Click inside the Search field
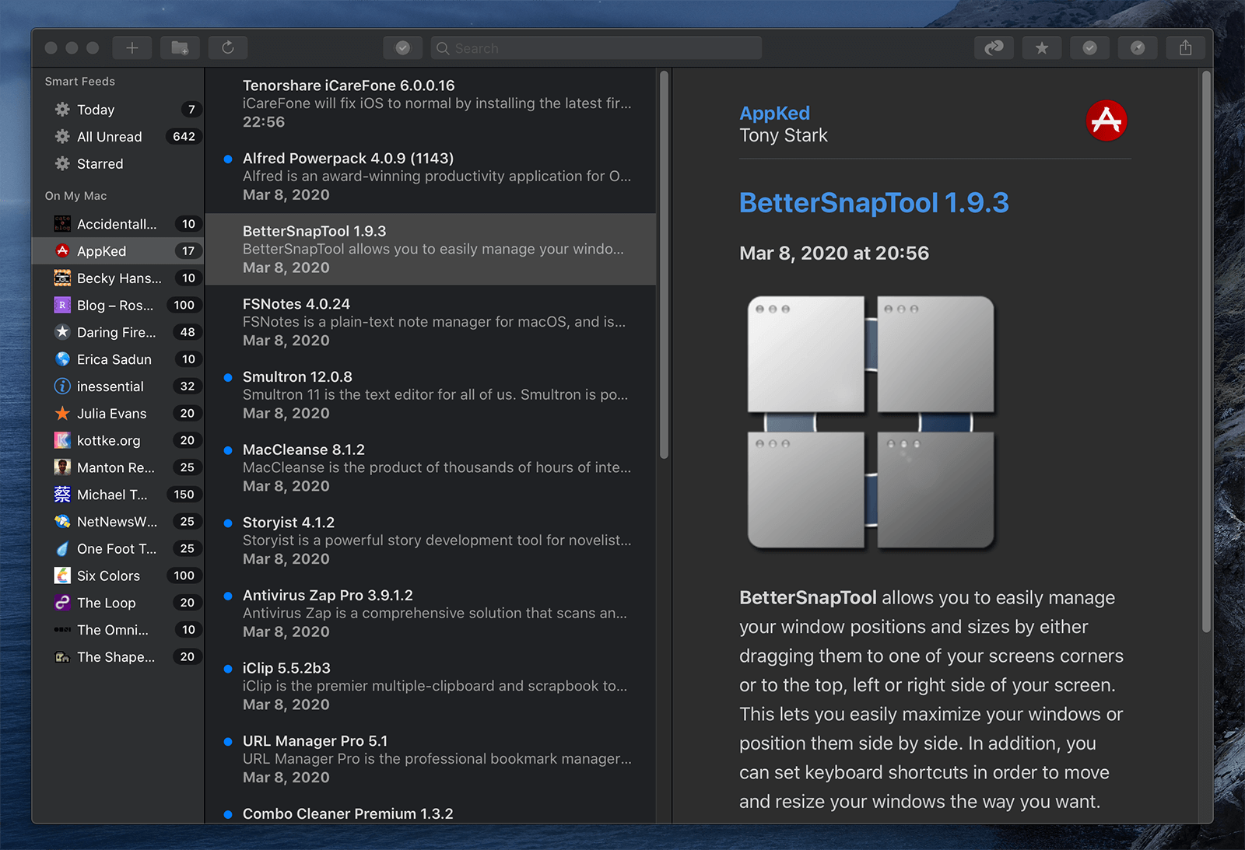Viewport: 1245px width, 850px height. coord(596,48)
